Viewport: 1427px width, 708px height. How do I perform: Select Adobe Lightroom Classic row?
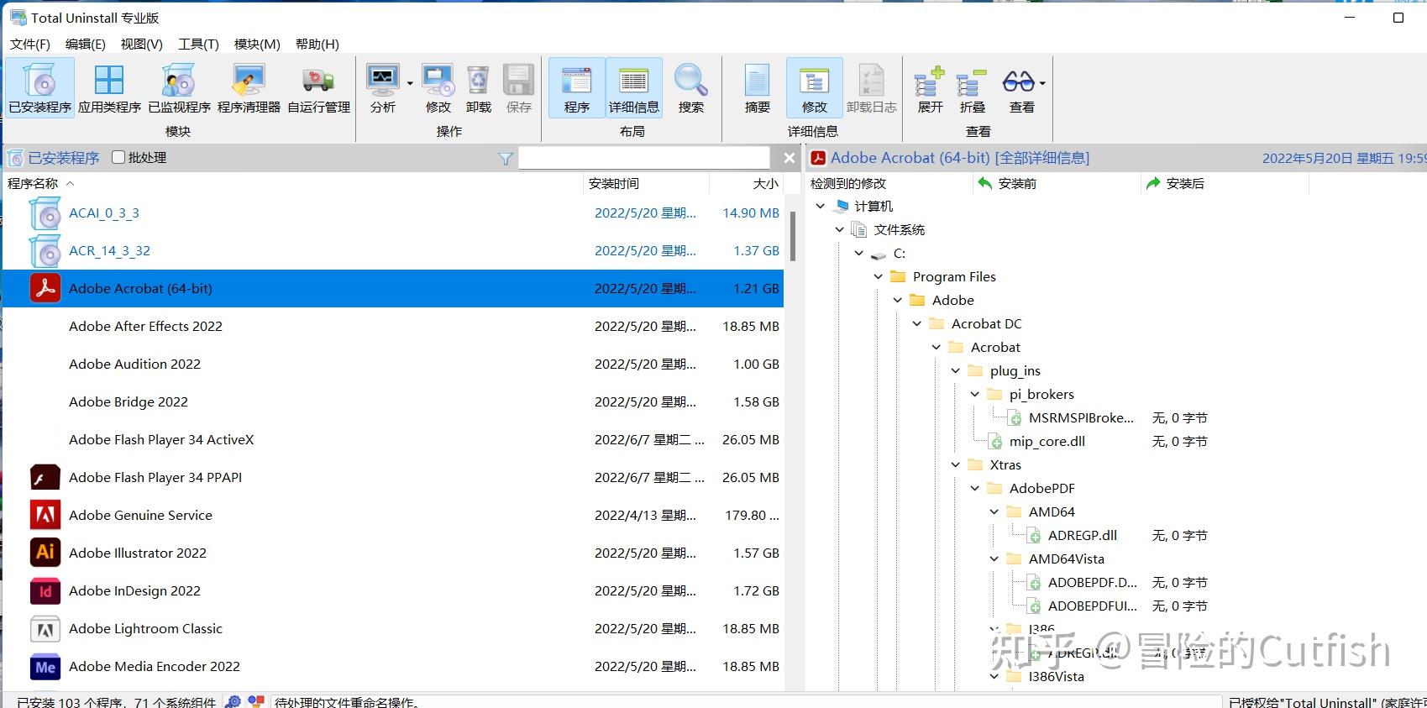(x=393, y=628)
